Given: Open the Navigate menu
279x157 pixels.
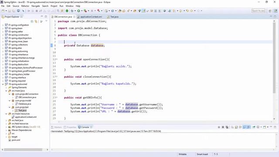Looking at the screenshot, I should (x=36, y=6).
